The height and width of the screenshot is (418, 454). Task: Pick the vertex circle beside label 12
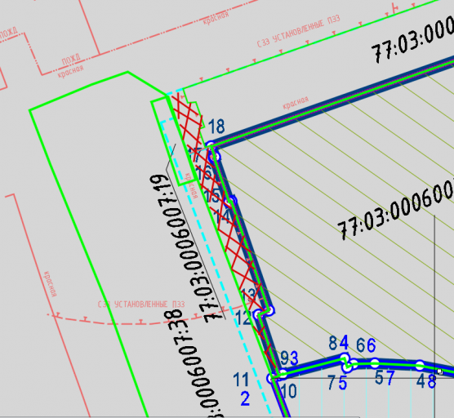[258, 314]
